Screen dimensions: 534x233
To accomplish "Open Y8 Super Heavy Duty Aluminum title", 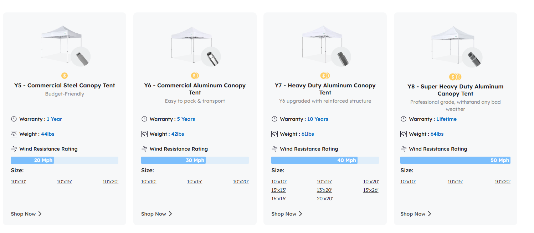I will (x=455, y=90).
